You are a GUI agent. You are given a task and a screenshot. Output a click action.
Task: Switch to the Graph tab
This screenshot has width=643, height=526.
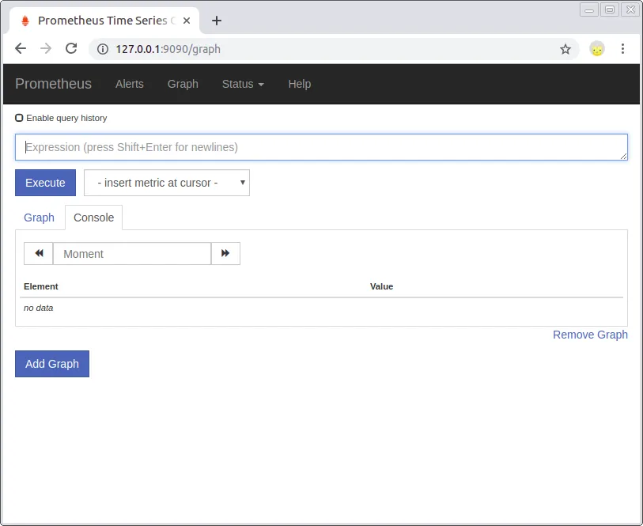coord(39,218)
